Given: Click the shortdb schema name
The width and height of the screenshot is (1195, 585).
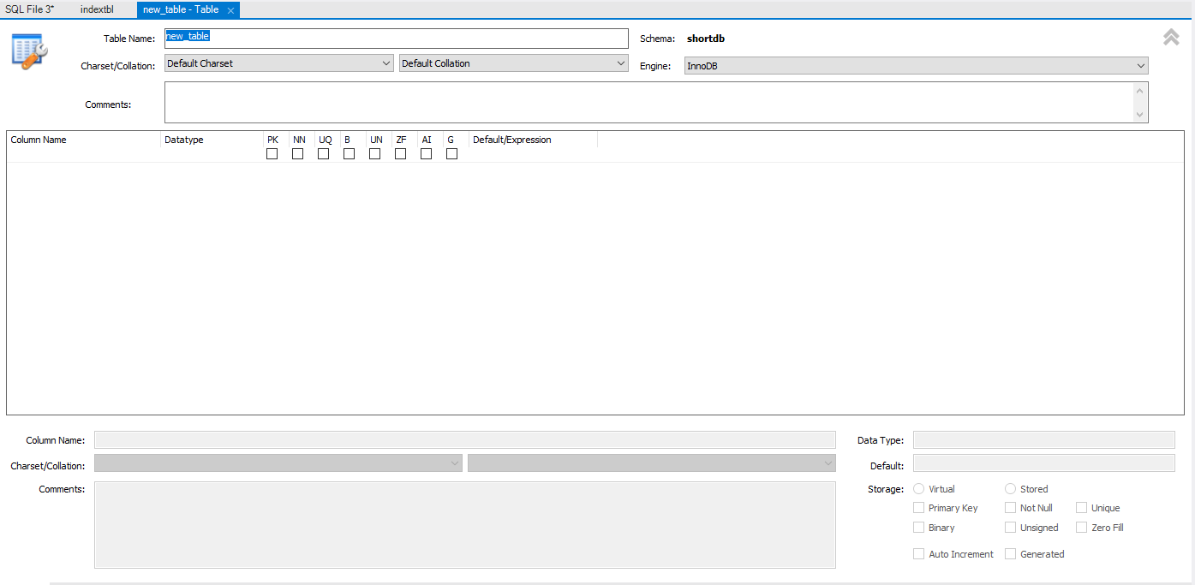Looking at the screenshot, I should click(706, 39).
